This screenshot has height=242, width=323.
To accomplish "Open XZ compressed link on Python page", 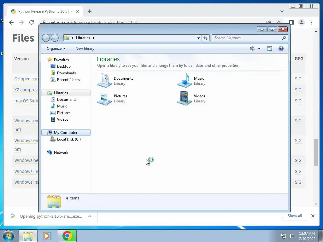I will point(26,90).
